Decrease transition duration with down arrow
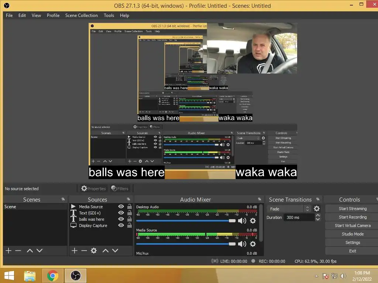Image resolution: width=378 pixels, height=283 pixels. point(318,219)
